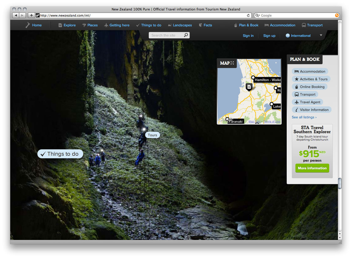Expand the map to fullscreen
Screen dimensions: 352x258
pos(232,63)
